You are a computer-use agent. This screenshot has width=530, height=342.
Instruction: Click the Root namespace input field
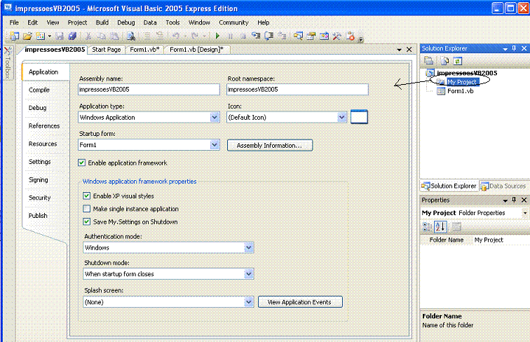(x=297, y=89)
